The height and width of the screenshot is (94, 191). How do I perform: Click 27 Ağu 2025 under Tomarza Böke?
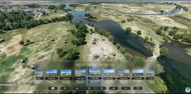point(66,79)
